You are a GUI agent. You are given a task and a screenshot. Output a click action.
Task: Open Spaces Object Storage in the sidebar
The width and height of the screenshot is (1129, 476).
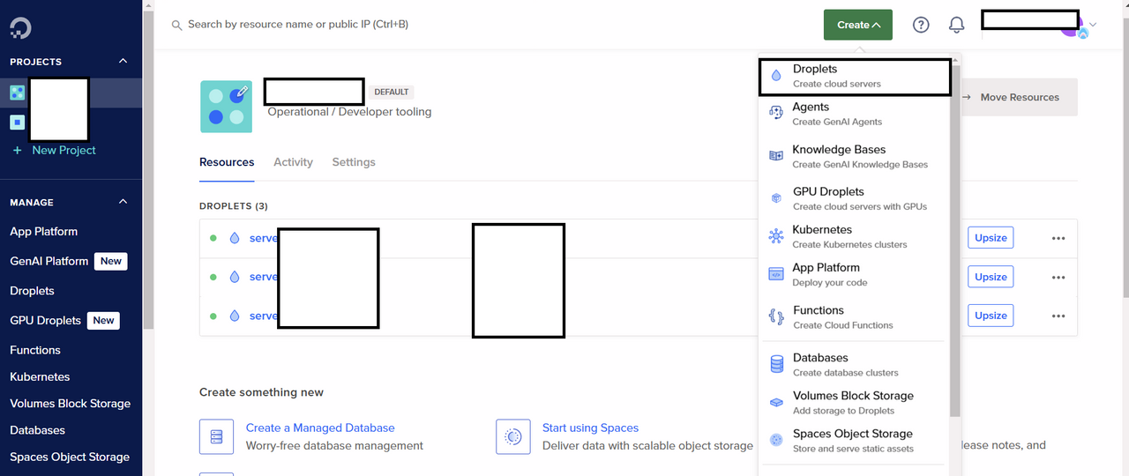click(70, 457)
